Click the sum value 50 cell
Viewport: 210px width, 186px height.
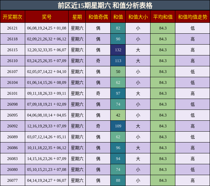tap(118, 72)
